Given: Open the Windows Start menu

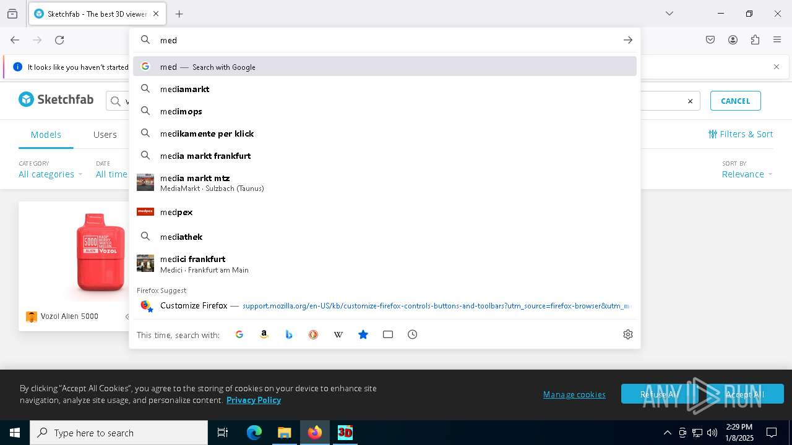Looking at the screenshot, I should (x=15, y=433).
